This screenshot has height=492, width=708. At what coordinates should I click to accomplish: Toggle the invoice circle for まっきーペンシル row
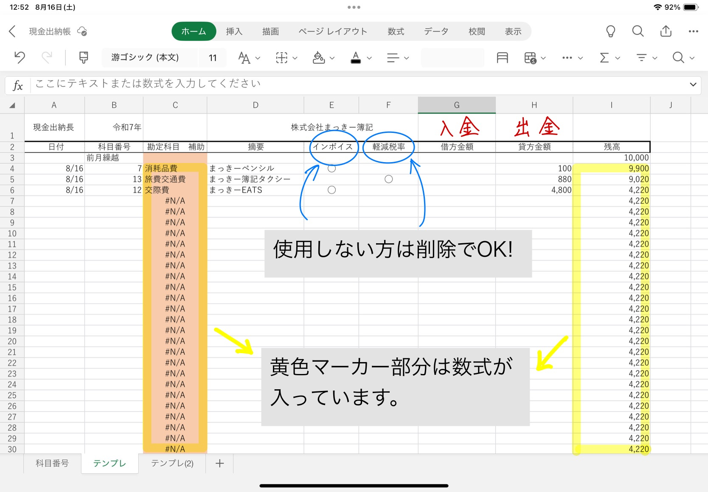coord(332,169)
